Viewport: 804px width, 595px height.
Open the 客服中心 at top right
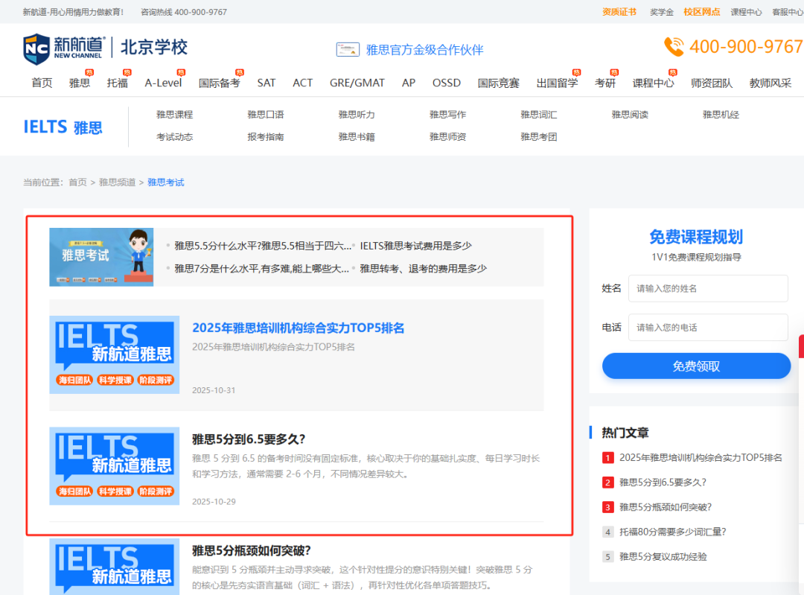click(x=787, y=12)
